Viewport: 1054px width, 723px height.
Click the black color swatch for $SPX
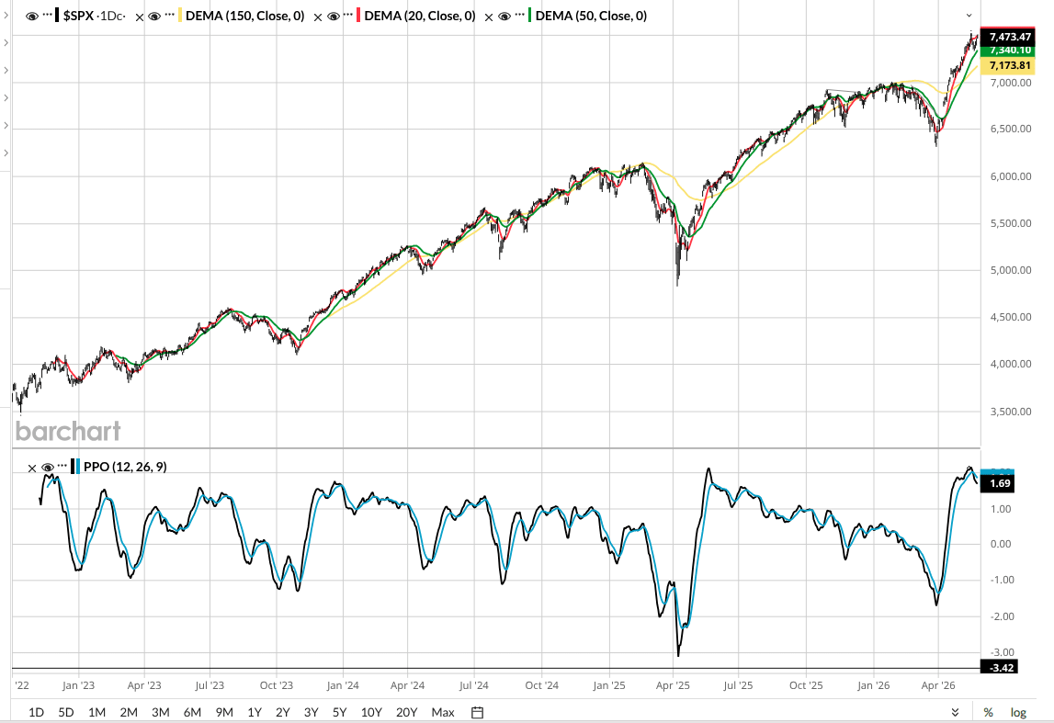point(56,16)
